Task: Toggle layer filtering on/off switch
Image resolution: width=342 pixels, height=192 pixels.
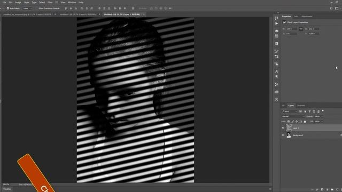Action: 323,111
